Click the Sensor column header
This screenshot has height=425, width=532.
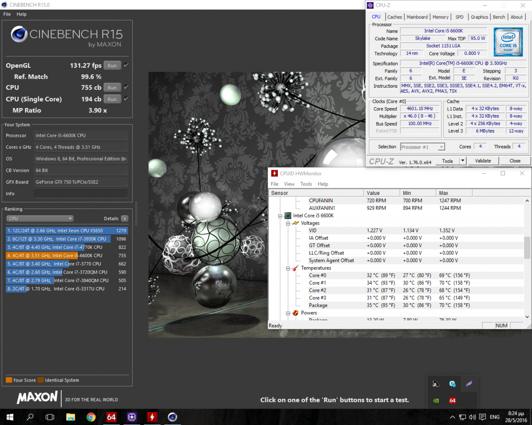coord(317,193)
